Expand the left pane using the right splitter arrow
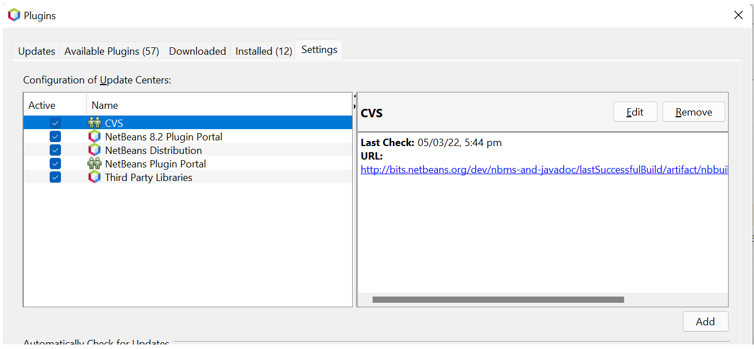754x349 pixels. (354, 107)
